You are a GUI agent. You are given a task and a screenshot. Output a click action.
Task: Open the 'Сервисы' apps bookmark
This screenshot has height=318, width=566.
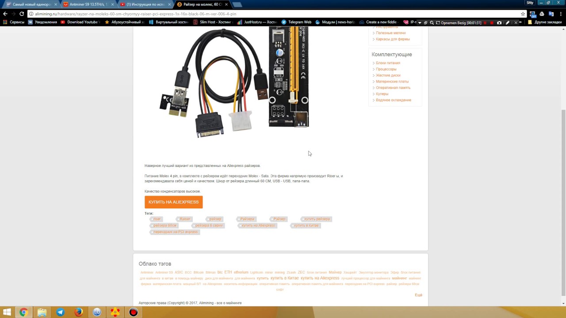click(x=14, y=22)
